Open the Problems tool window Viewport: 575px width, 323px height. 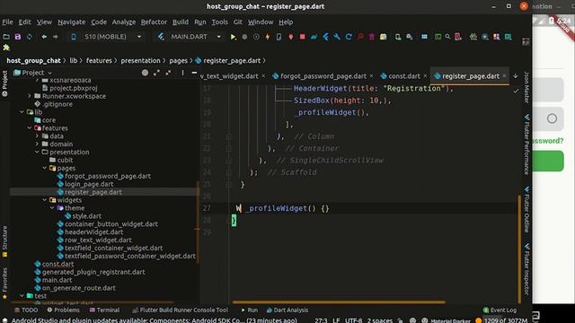63,310
